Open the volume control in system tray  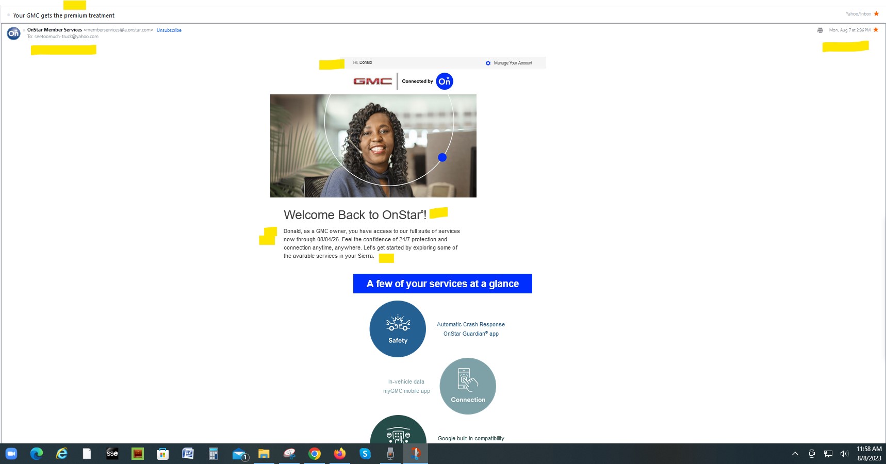pyautogui.click(x=844, y=454)
